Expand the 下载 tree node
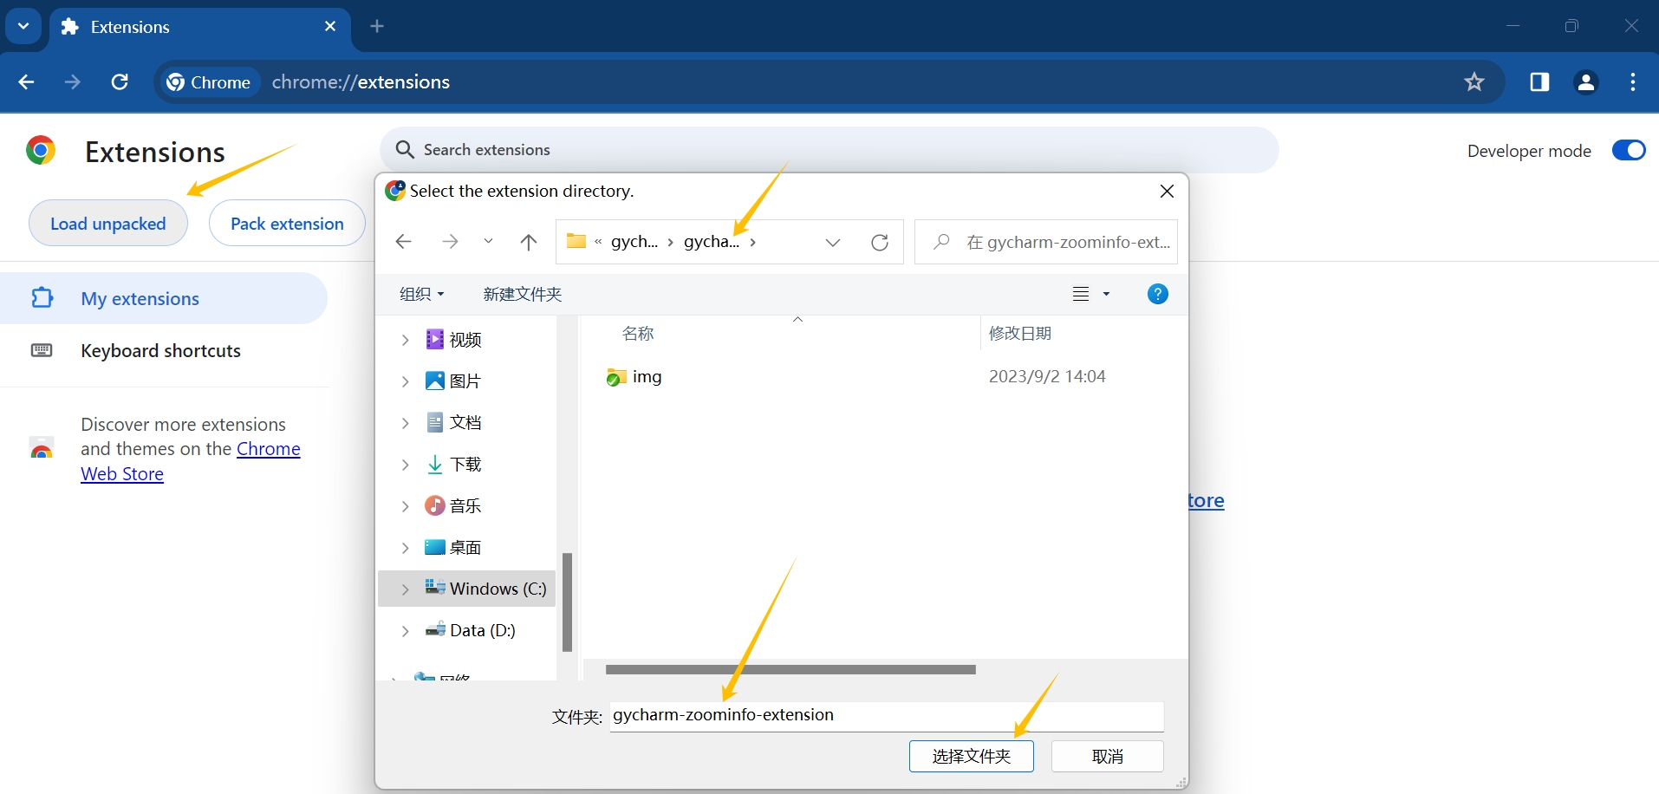1659x794 pixels. [405, 465]
